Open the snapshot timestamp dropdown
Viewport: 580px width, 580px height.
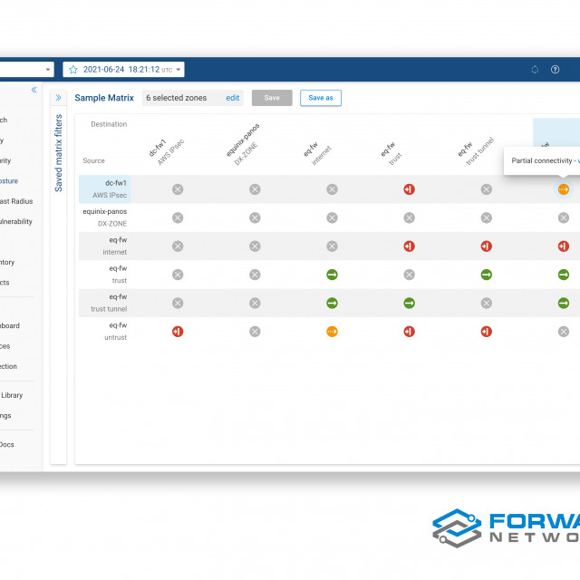(x=179, y=69)
